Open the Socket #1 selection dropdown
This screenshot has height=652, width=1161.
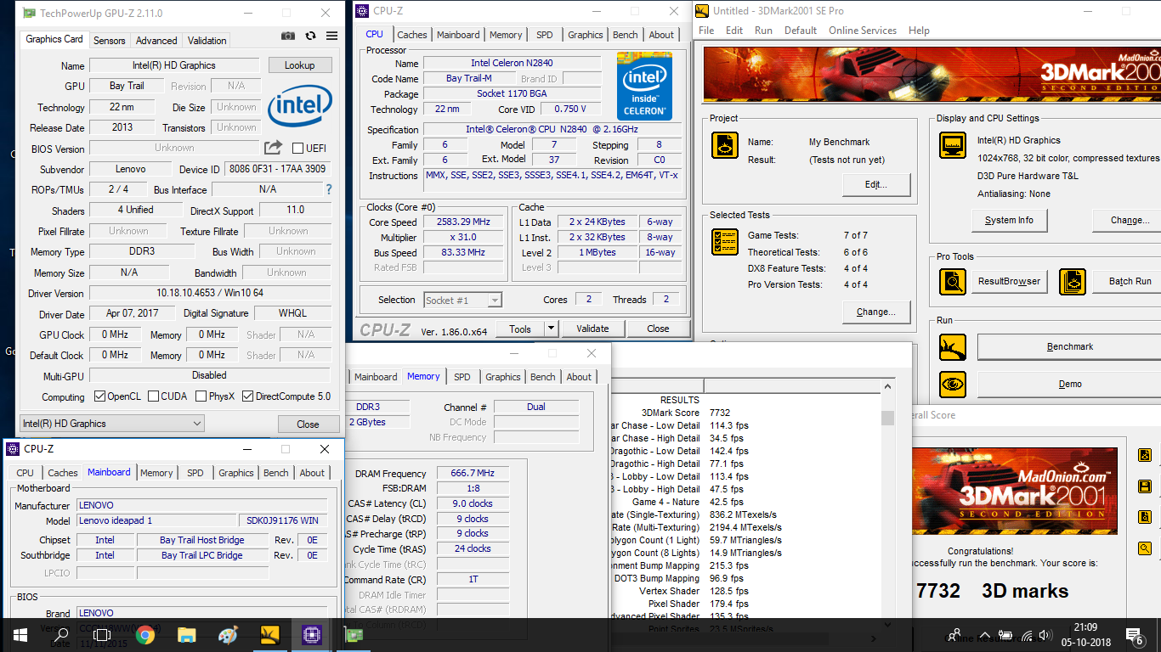pos(463,300)
